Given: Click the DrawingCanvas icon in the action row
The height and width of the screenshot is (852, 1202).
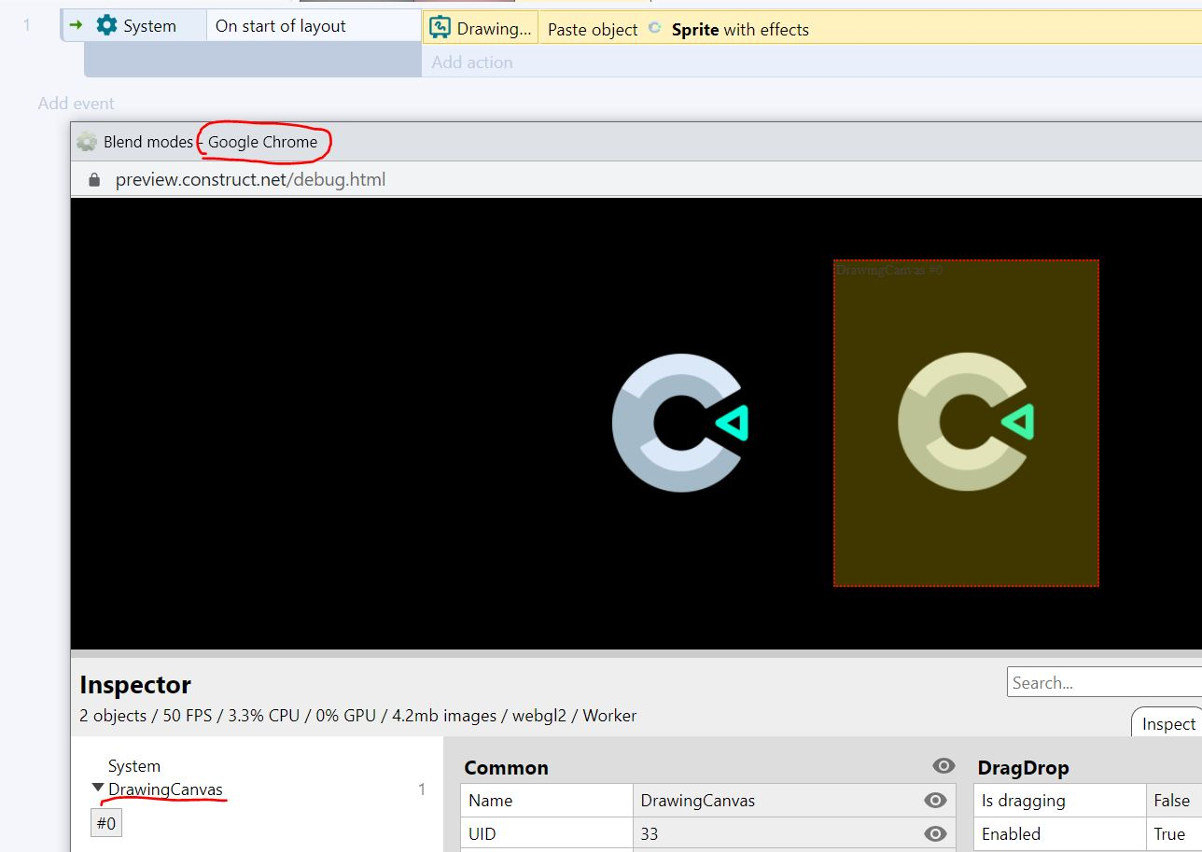Looking at the screenshot, I should click(x=440, y=28).
